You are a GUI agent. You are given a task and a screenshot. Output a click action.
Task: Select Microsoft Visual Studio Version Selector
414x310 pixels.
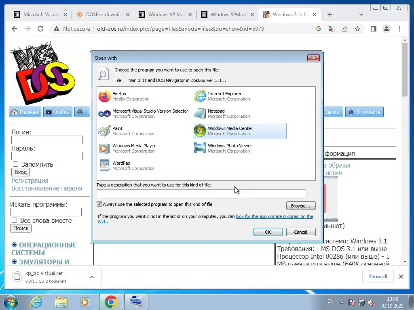(x=144, y=113)
